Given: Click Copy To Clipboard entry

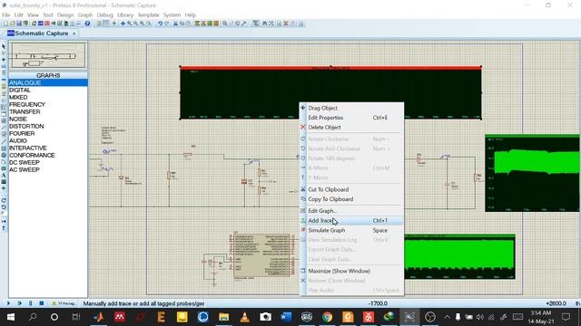Looking at the screenshot, I should (351, 199).
